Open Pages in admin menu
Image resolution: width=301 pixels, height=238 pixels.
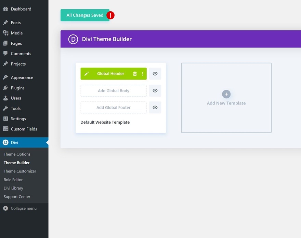click(24, 43)
